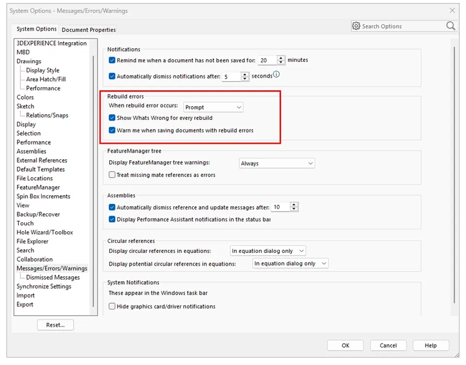Screen dimensions: 466x365
Task: Select Synchronize Settings in the list
Action: click(44, 286)
